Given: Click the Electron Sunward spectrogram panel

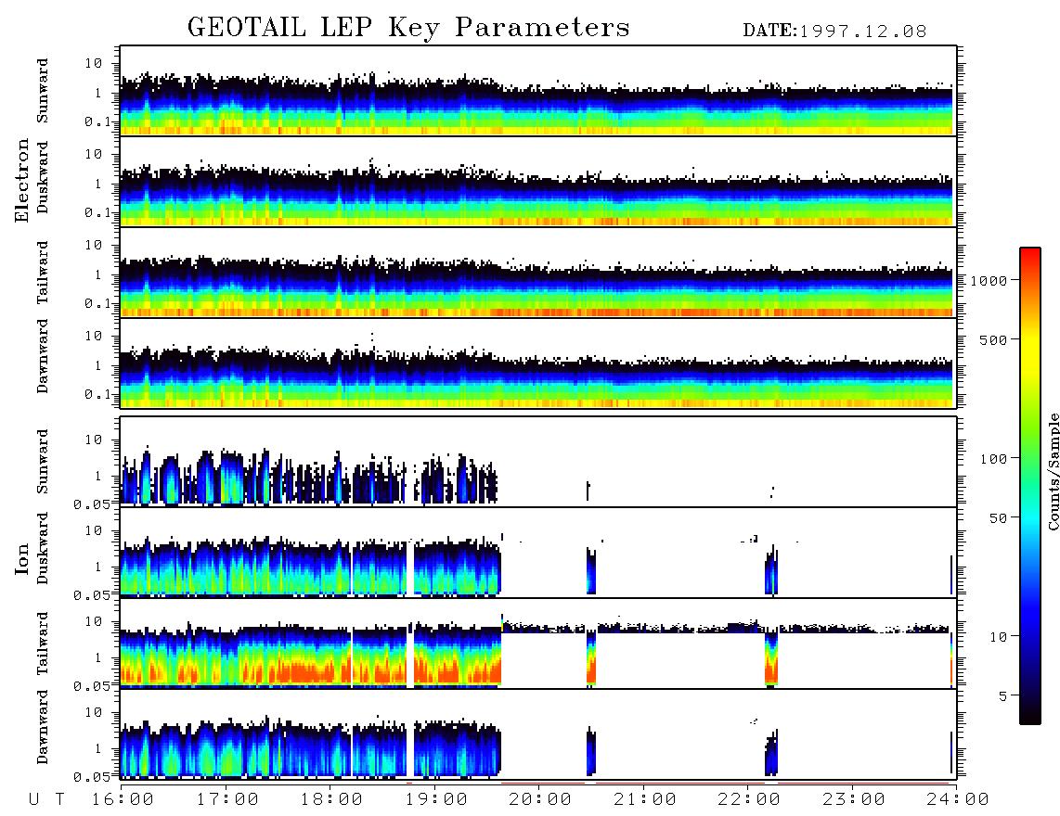Looking at the screenshot, I should point(538,91).
